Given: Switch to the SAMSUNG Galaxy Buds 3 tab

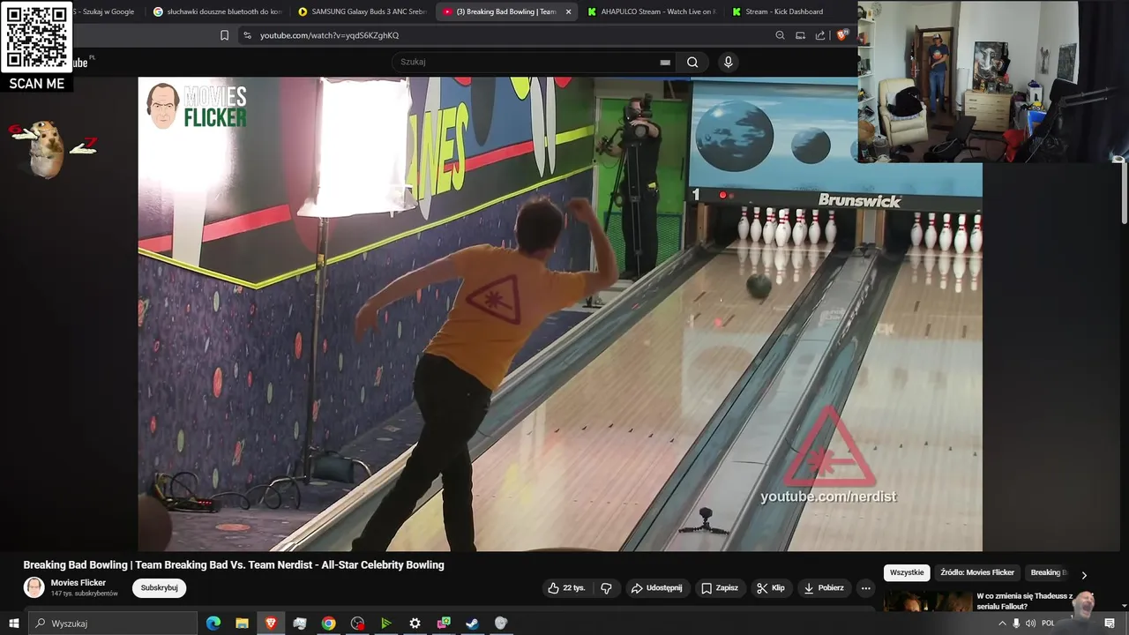Looking at the screenshot, I should (362, 11).
